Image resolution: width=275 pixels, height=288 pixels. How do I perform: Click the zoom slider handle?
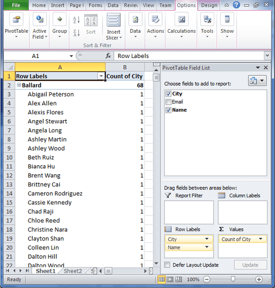[x=233, y=279]
